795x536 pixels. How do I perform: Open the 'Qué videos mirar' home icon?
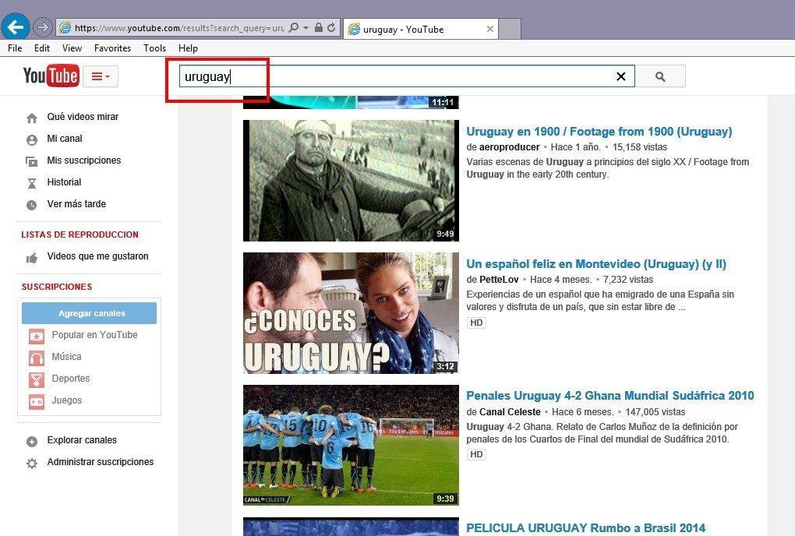click(x=31, y=117)
